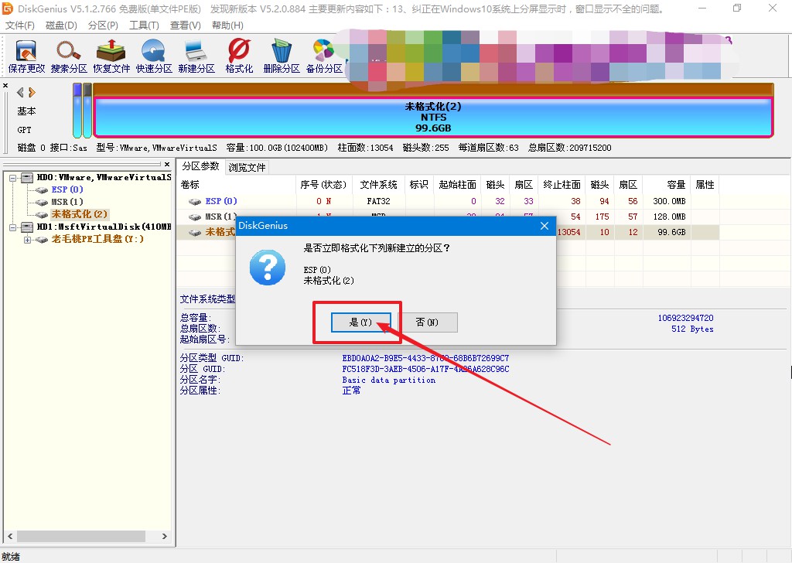Screen dimensions: 792x563
Task: Click the Save Changes (保存更改) toolbar icon
Action: coord(26,56)
